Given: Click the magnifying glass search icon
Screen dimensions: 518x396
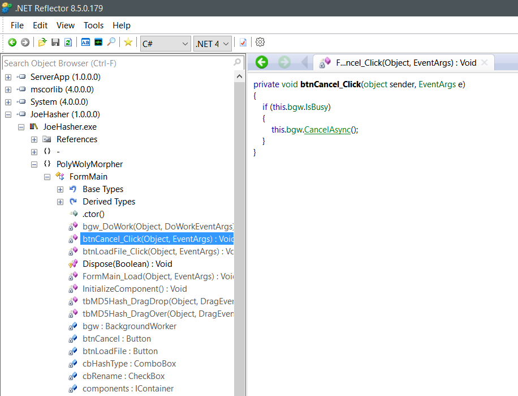Looking at the screenshot, I should click(x=111, y=42).
